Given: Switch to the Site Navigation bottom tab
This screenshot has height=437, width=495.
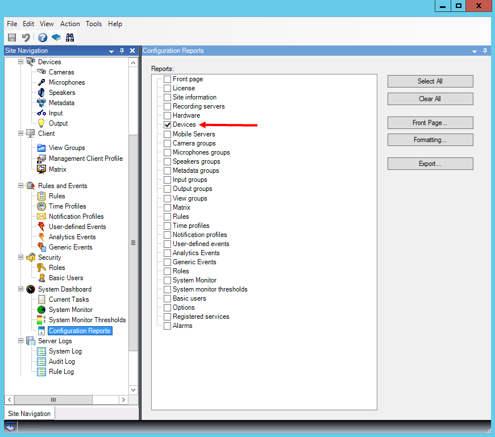Looking at the screenshot, I should click(x=28, y=414).
